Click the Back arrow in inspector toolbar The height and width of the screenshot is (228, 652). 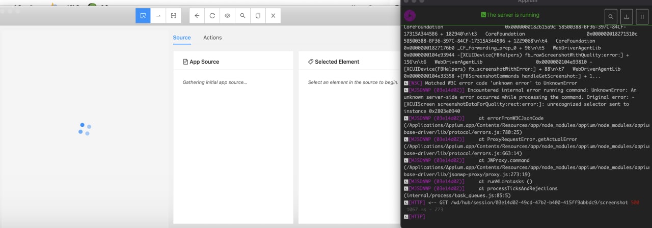197,16
